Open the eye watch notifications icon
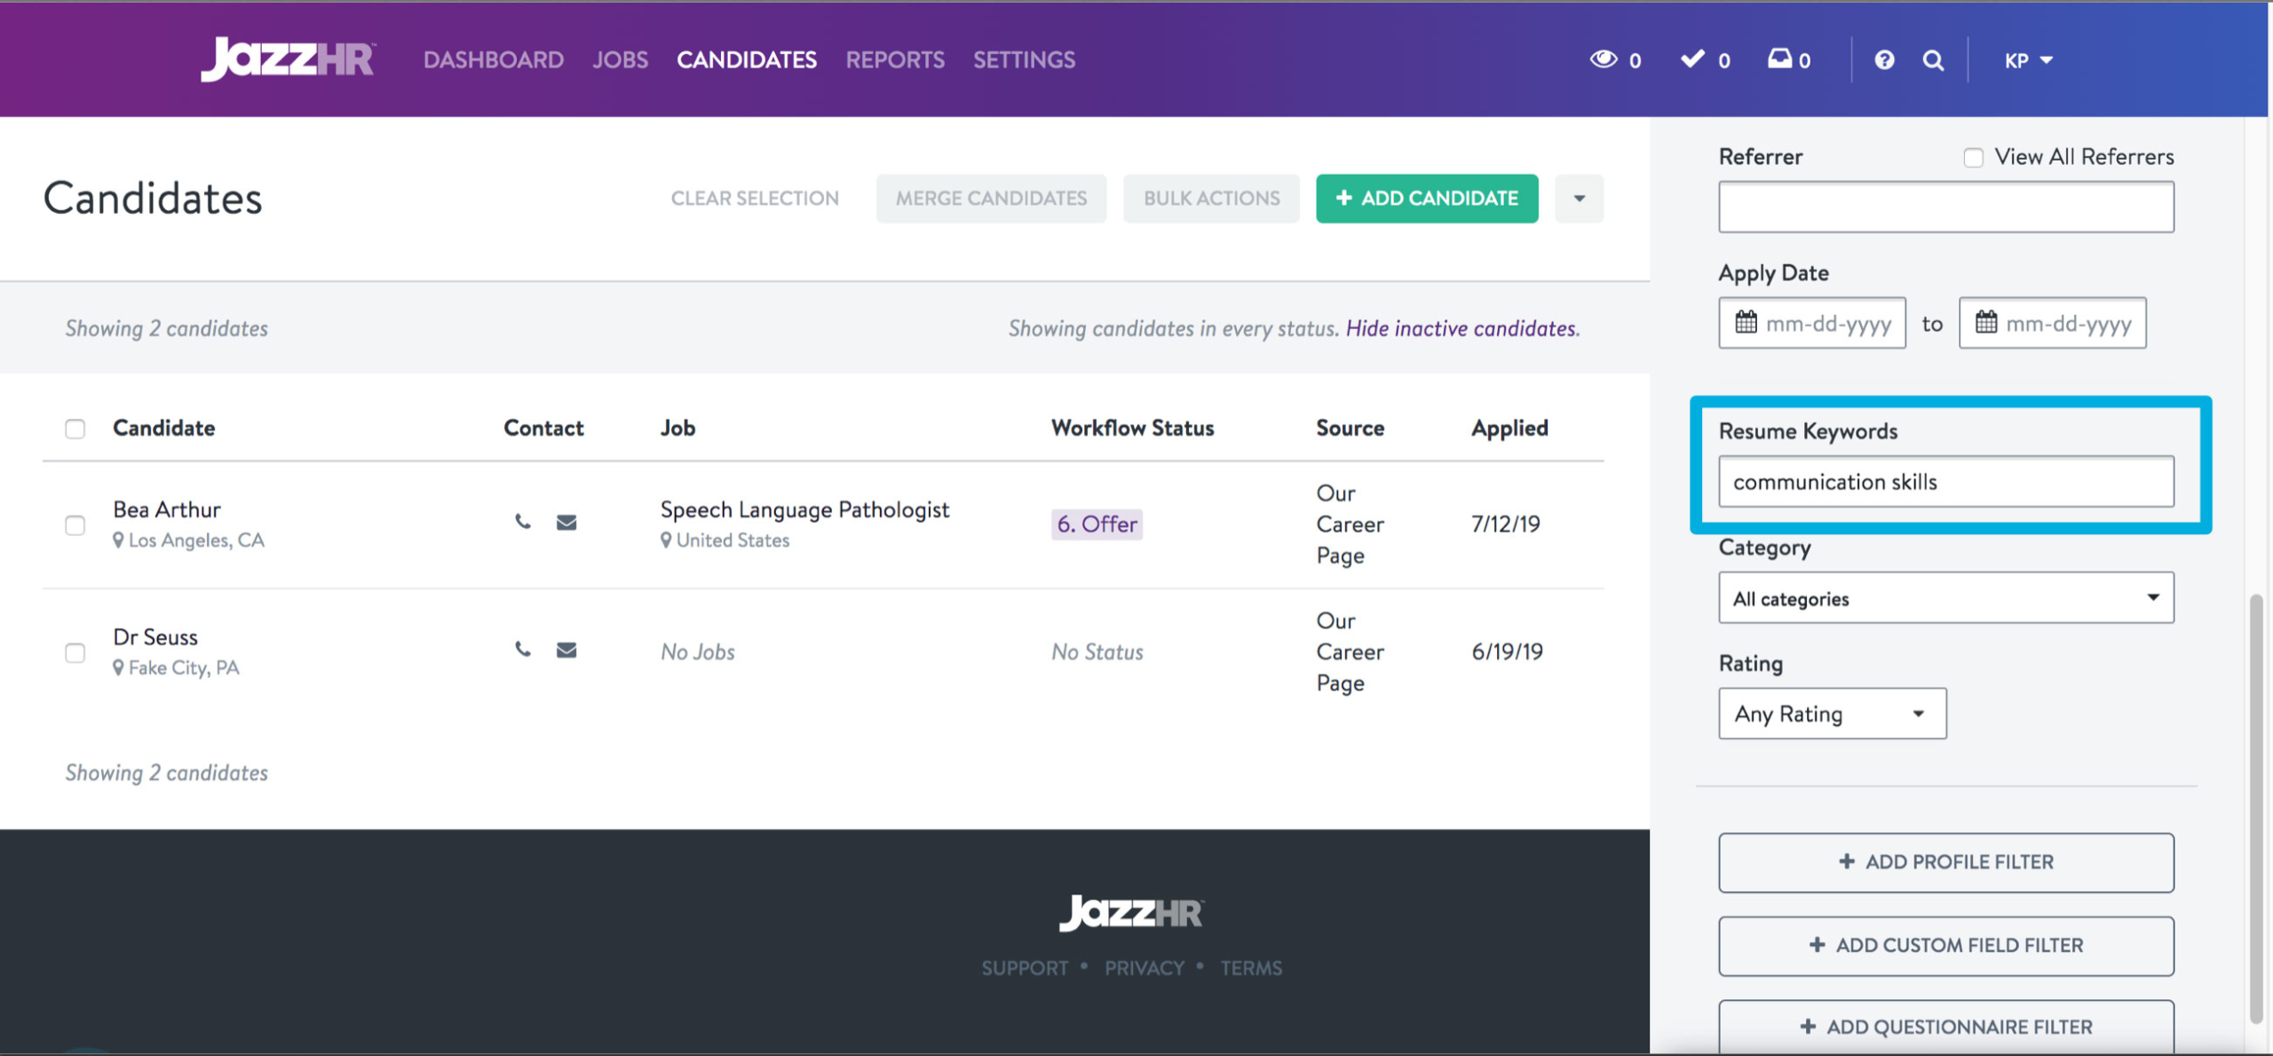The image size is (2273, 1056). tap(1604, 59)
